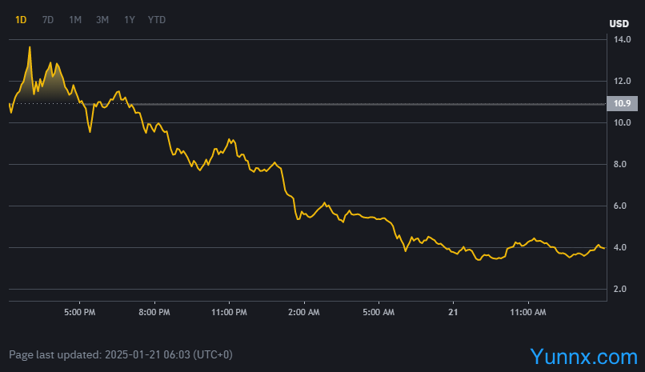The image size is (645, 372).
Task: Click the USD currency label
Action: [x=619, y=23]
